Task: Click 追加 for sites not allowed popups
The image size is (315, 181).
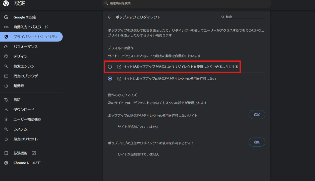Action: pyautogui.click(x=257, y=115)
